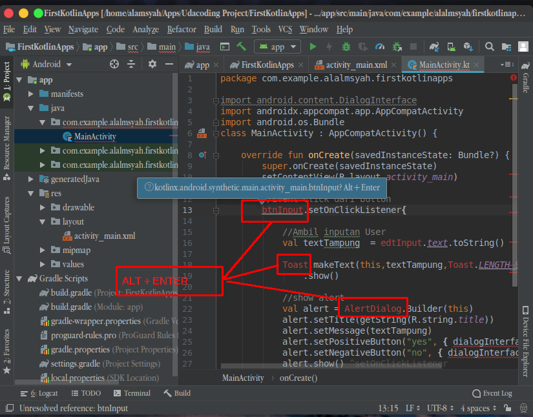Click Apply Changes lightning bolt icon
Screen dimensions: 533x417
[329, 46]
